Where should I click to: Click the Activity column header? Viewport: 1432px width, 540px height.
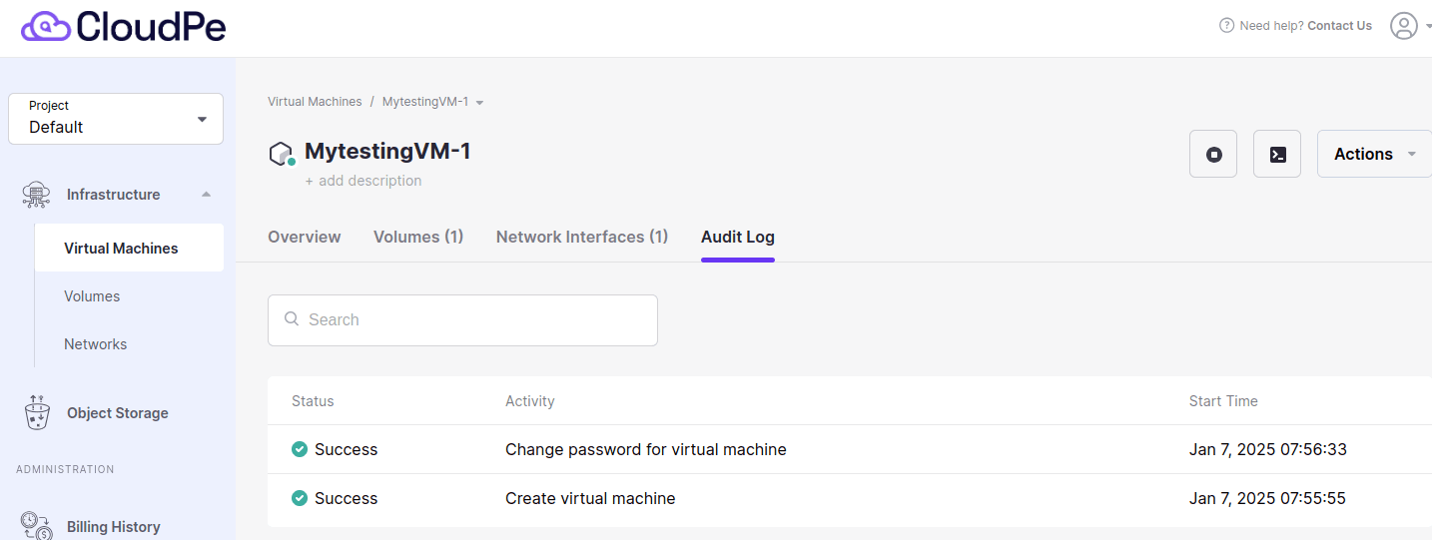pos(530,401)
